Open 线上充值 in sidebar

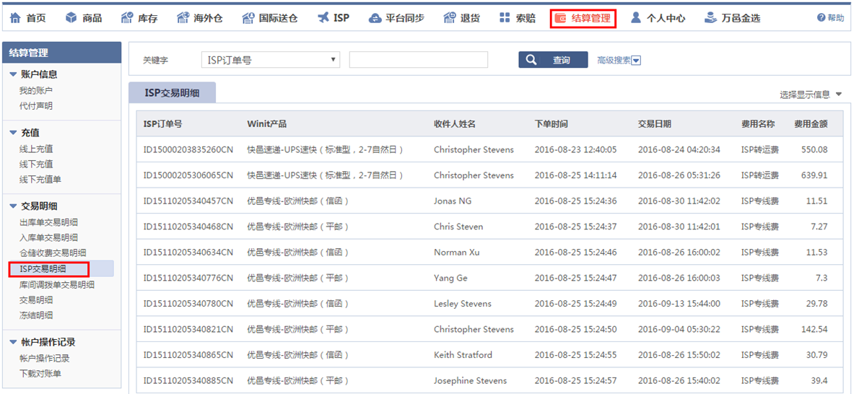pyautogui.click(x=36, y=149)
